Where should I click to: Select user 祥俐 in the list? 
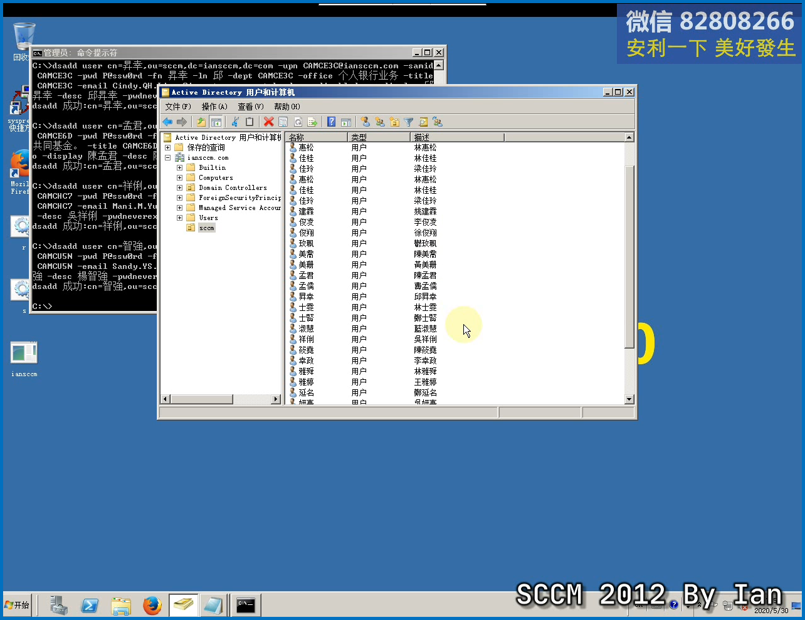pos(306,339)
